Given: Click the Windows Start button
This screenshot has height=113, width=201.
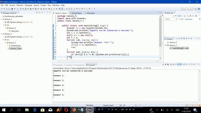Looking at the screenshot, I should click(x=4, y=110).
